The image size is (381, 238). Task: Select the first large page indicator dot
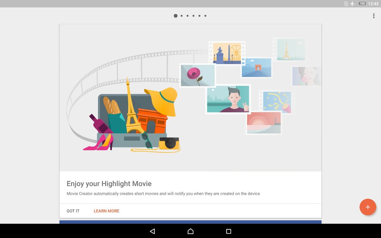coord(175,16)
